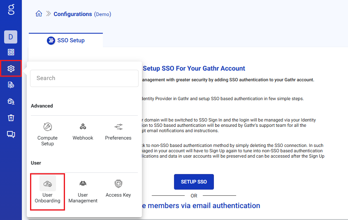Open the Access Key option

point(118,189)
